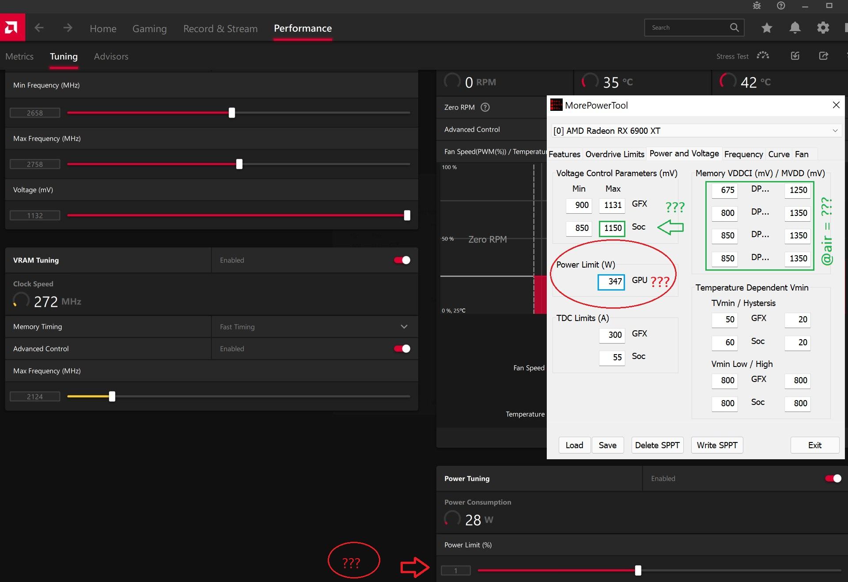Open settings gear icon

coord(823,28)
